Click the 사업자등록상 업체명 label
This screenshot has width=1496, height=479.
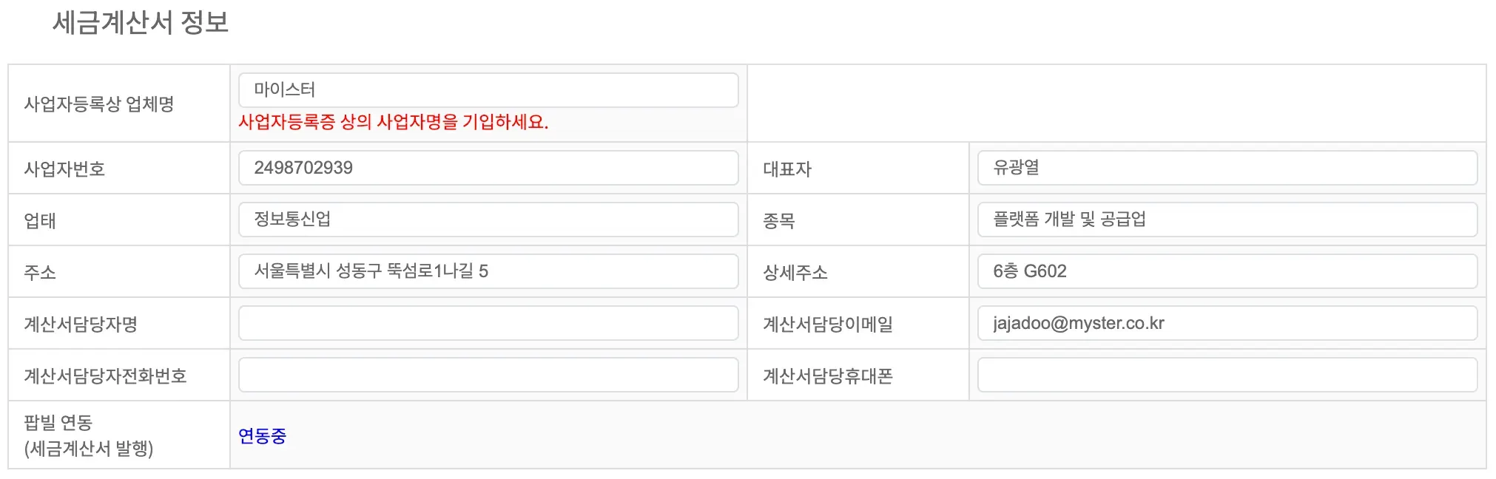point(99,104)
